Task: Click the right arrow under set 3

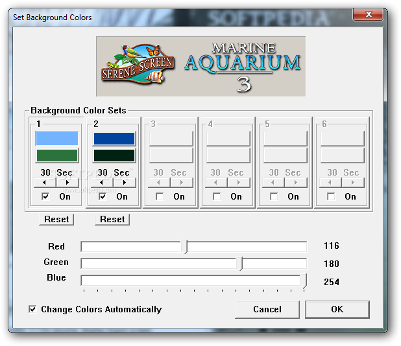Action: click(x=182, y=183)
